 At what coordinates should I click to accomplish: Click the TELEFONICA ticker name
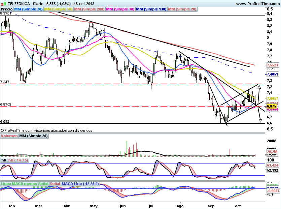(x=19, y=4)
